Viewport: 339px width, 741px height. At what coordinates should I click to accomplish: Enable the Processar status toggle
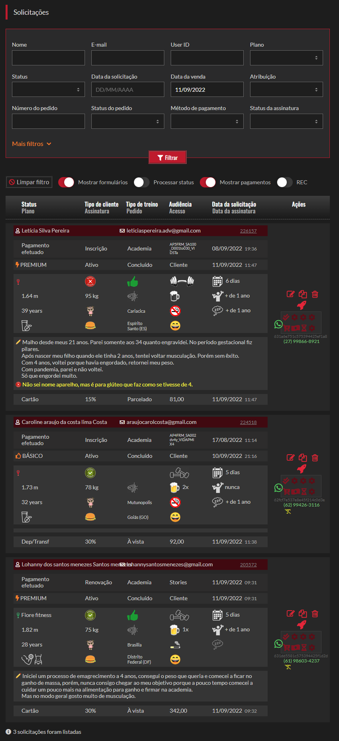[x=142, y=182]
